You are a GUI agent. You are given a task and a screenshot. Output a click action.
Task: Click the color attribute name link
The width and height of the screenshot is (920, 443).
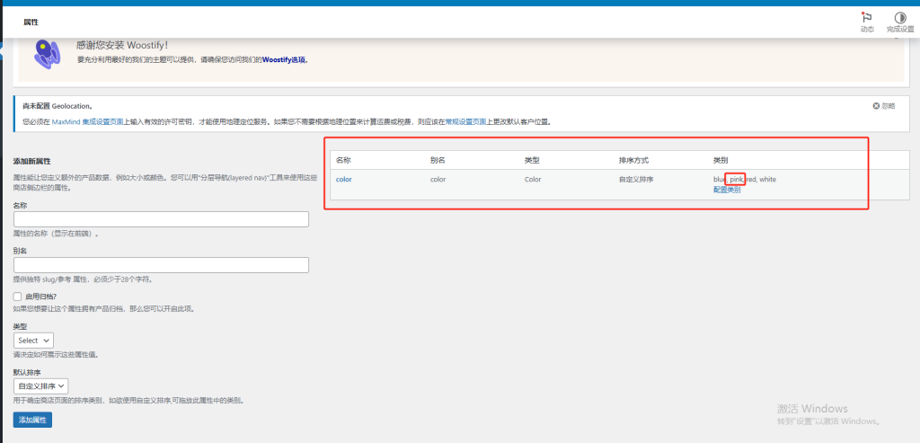click(x=344, y=180)
